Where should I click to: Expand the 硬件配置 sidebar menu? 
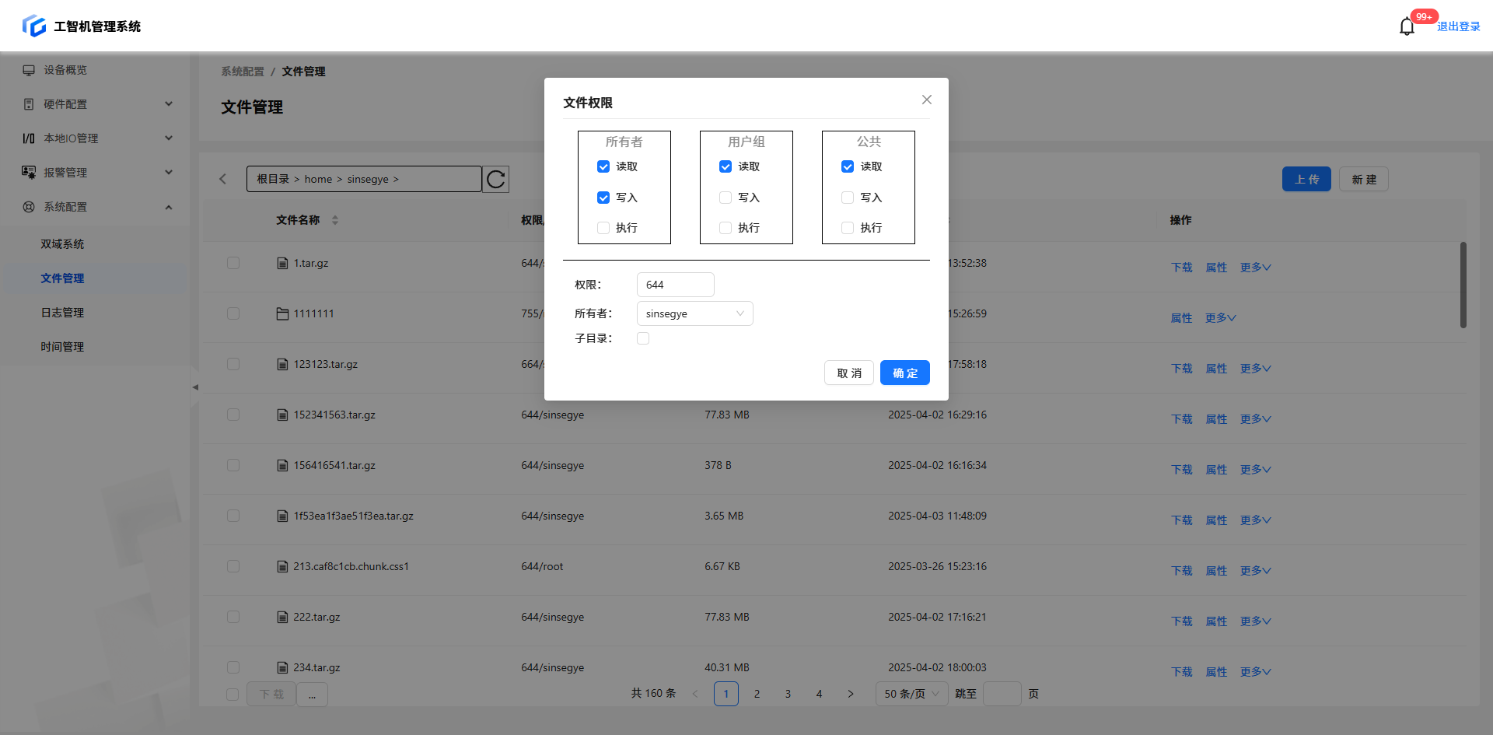pyautogui.click(x=97, y=104)
